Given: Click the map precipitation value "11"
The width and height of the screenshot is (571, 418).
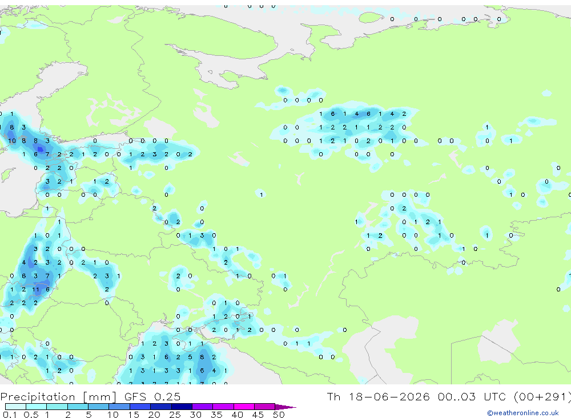Looking at the screenshot, I should 35,290.
